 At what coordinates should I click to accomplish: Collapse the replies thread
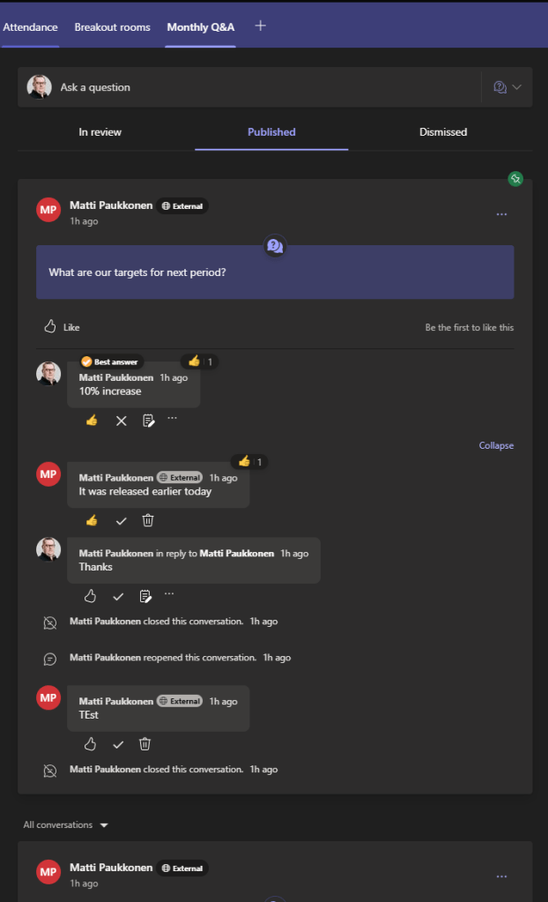pyautogui.click(x=496, y=445)
